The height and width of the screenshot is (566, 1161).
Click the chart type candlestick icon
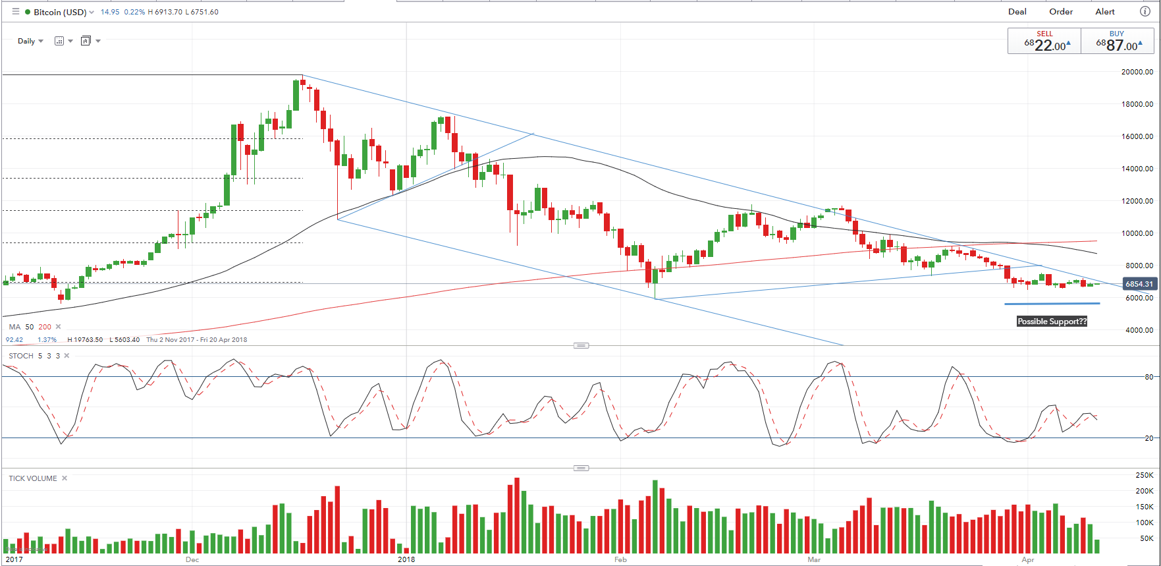point(86,41)
